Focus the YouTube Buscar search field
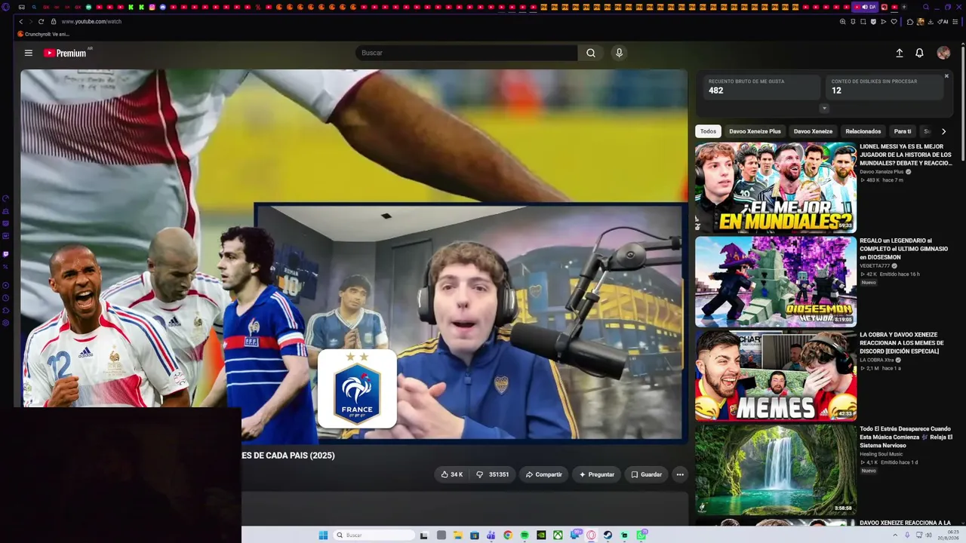Screen dimensions: 966x543 [466, 53]
